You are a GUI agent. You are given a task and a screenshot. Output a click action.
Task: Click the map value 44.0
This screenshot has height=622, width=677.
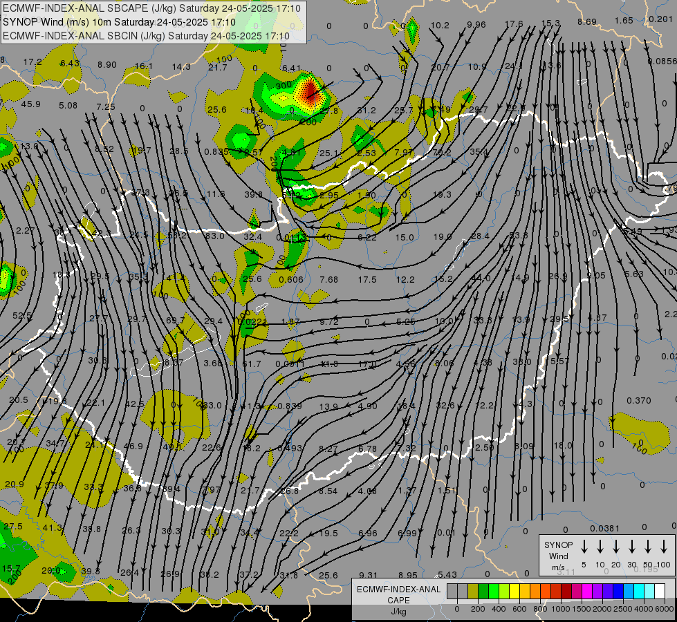click(x=481, y=278)
